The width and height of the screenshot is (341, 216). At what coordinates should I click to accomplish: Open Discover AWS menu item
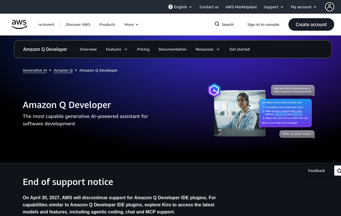[x=78, y=24]
